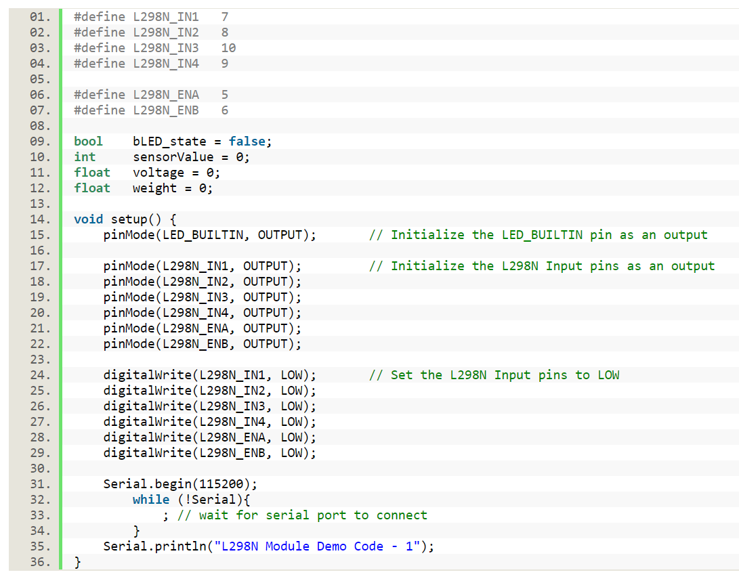Click 'pinMode(L298N_ENA, OUTPUT);' statement
The width and height of the screenshot is (739, 583).
(x=202, y=328)
